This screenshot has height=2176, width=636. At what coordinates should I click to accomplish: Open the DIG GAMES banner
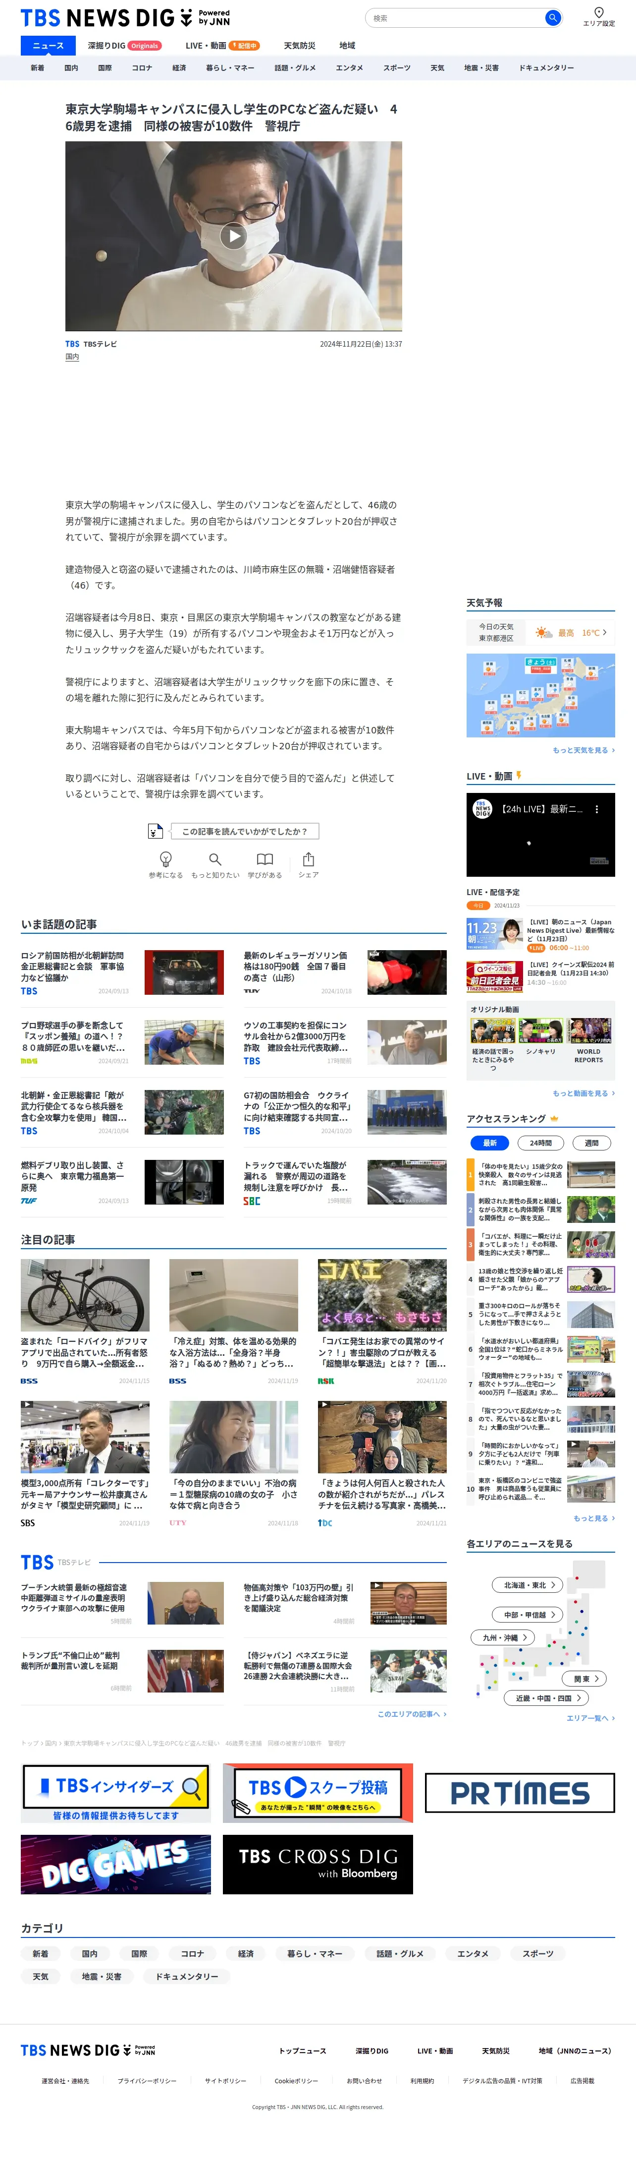click(115, 1864)
